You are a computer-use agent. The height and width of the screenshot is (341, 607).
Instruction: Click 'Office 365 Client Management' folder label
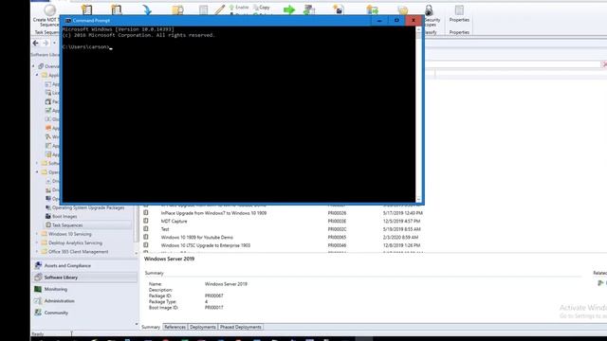click(x=78, y=252)
